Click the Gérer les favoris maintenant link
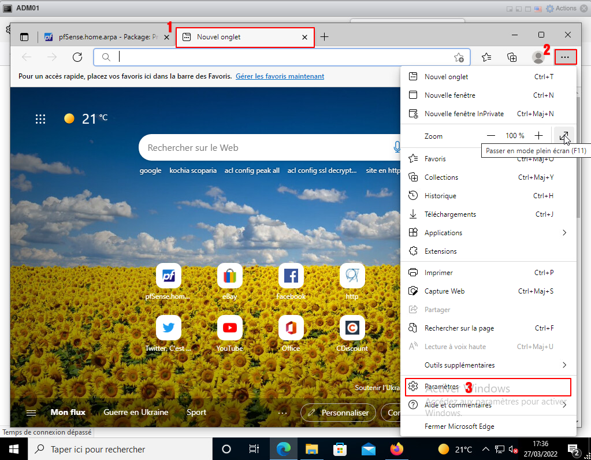Image resolution: width=591 pixels, height=460 pixels. [x=280, y=76]
